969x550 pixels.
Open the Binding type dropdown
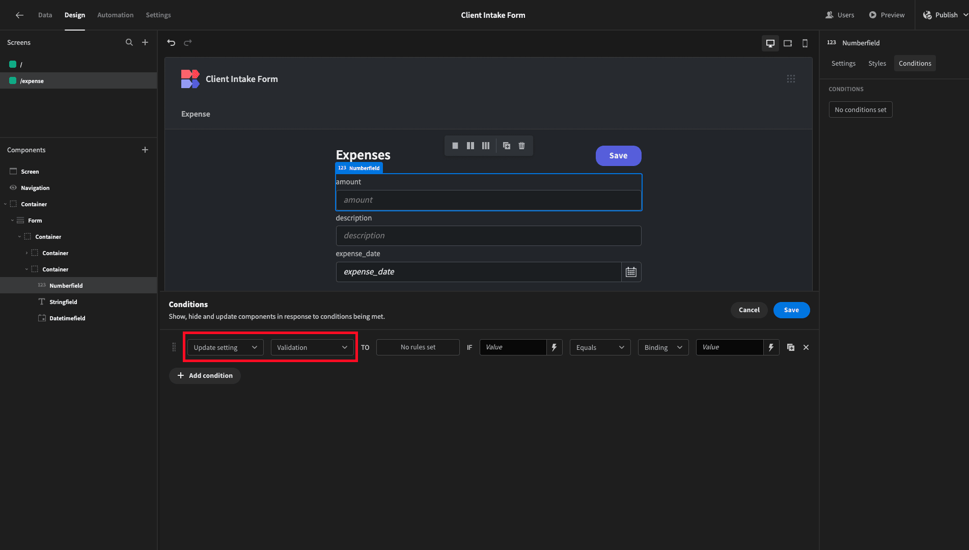[663, 347]
